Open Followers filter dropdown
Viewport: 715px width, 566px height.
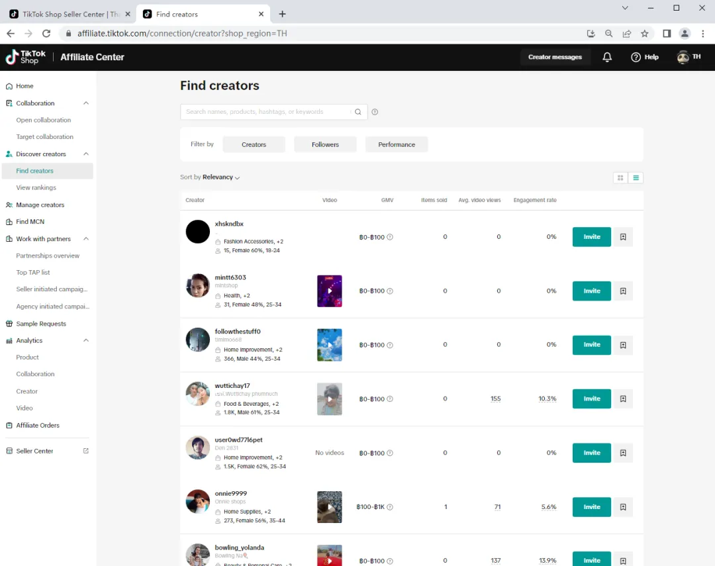coord(325,144)
